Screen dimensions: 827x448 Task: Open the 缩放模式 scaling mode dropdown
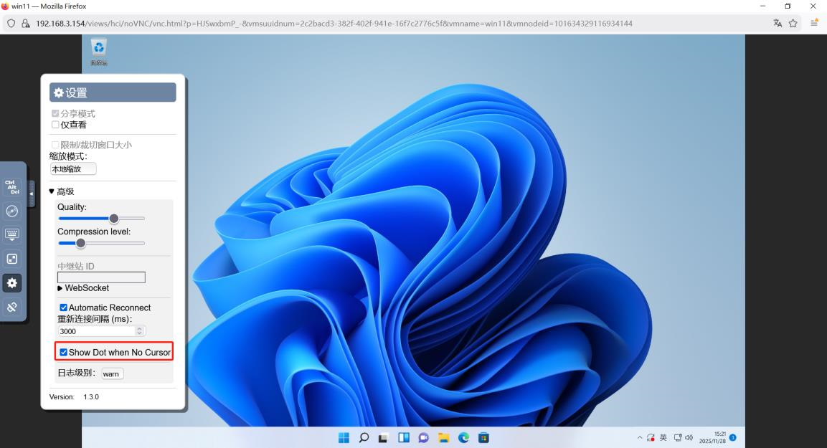coord(72,168)
